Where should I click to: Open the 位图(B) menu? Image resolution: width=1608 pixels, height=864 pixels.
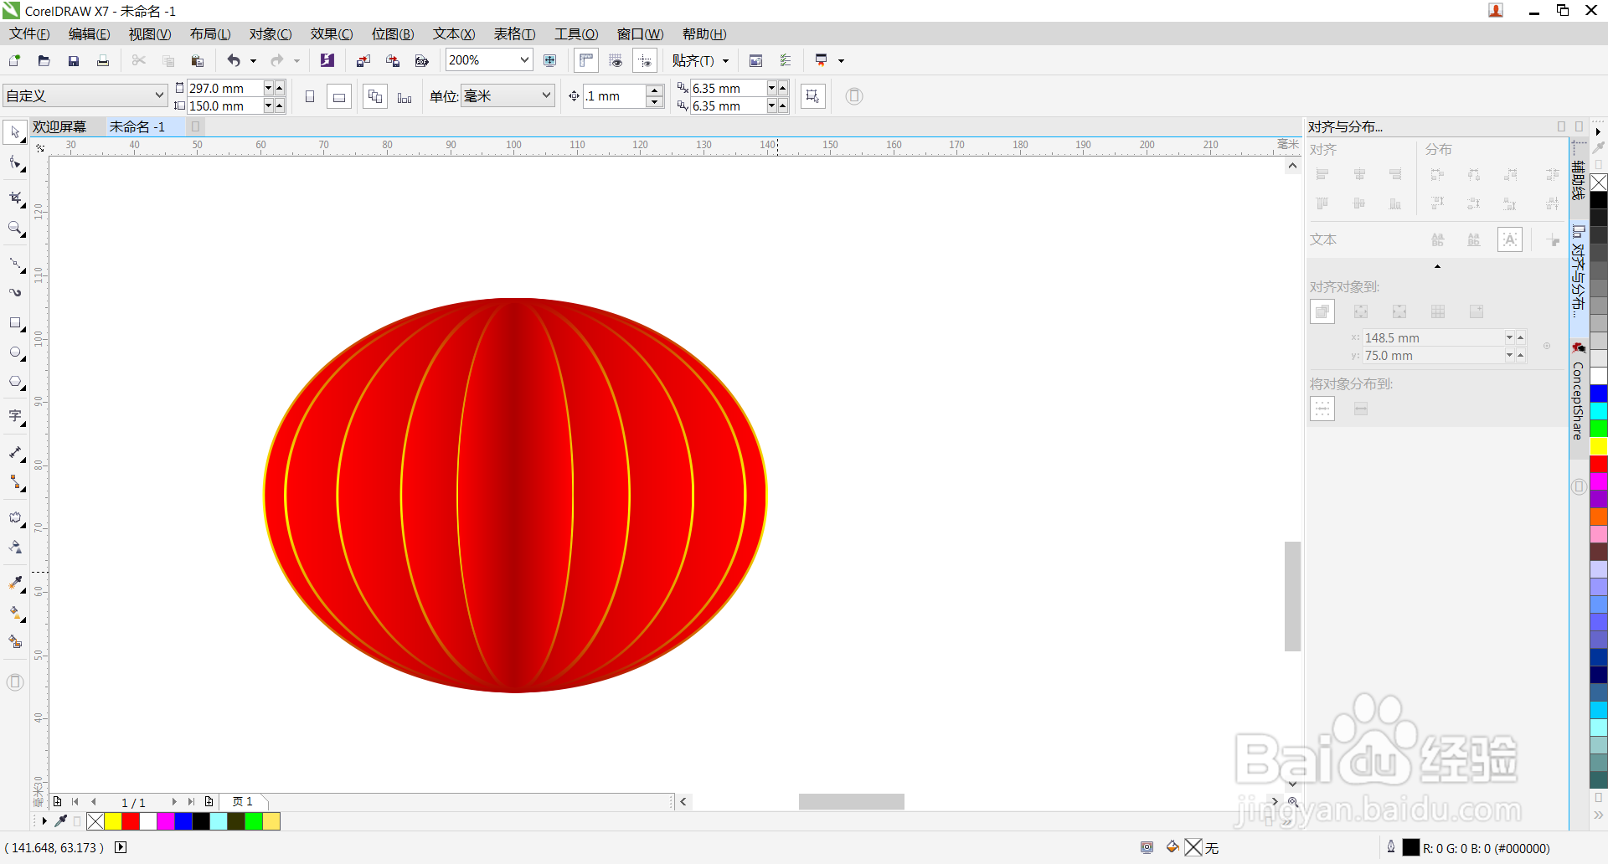point(393,33)
